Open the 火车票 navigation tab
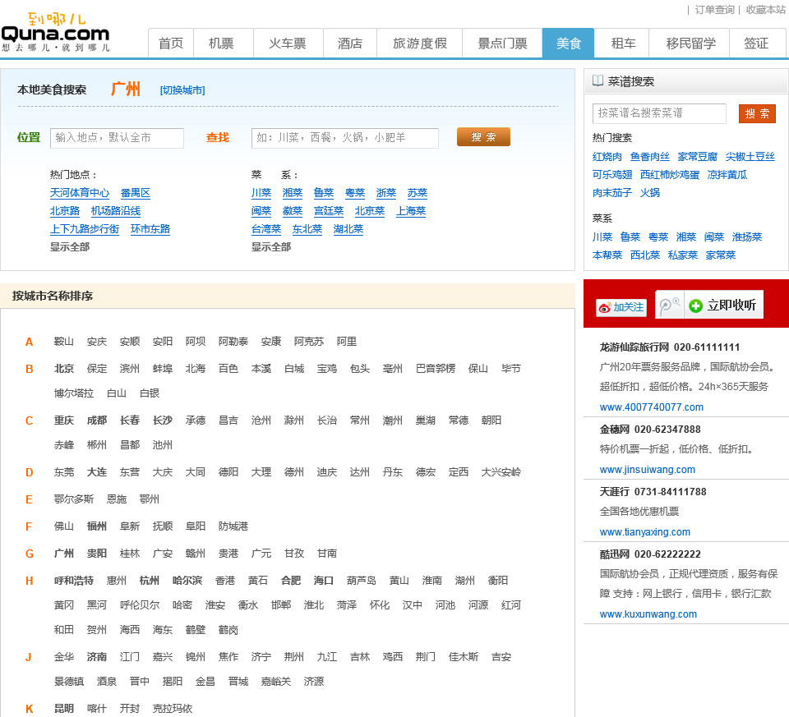 (x=288, y=44)
